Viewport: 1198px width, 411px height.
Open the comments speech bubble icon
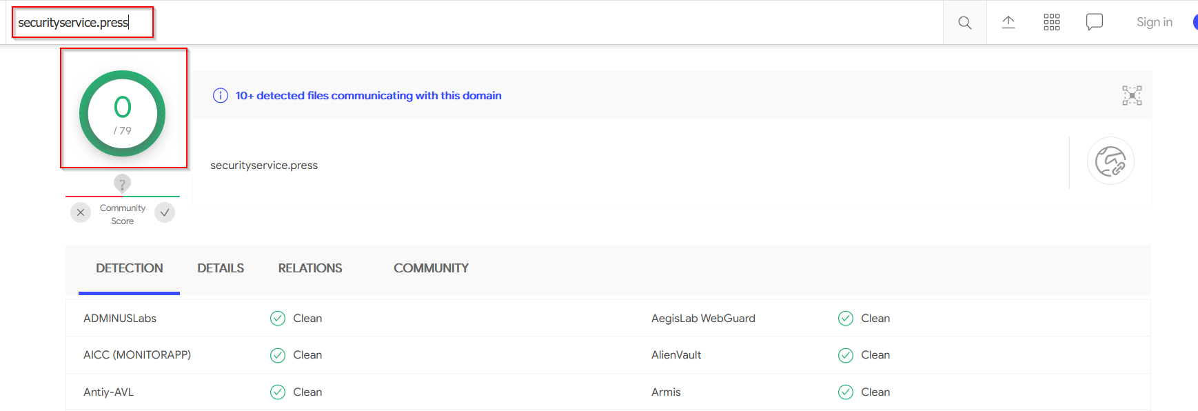click(1094, 22)
